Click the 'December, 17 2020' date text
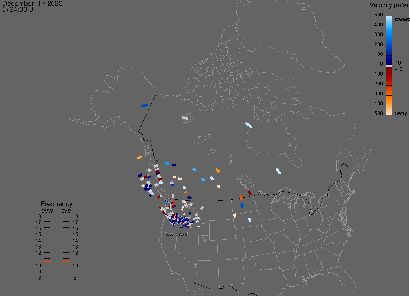 pyautogui.click(x=32, y=3)
